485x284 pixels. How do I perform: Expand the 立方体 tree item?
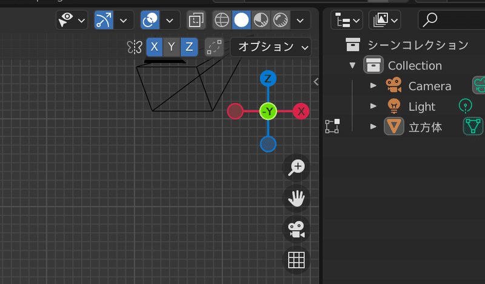coord(373,127)
